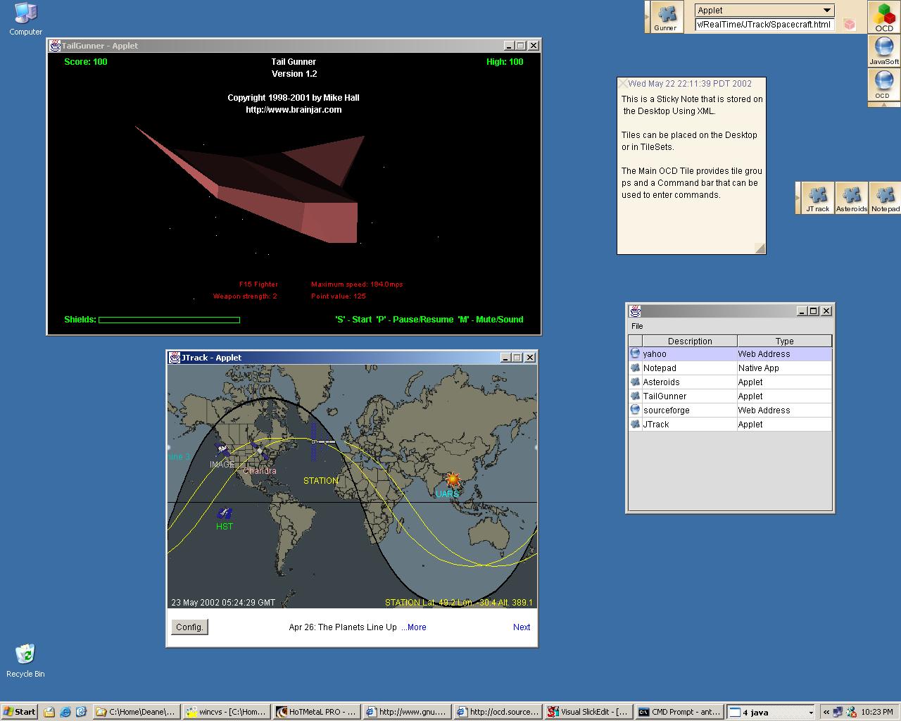The width and height of the screenshot is (901, 721).
Task: Open the JavaSoft globe tile
Action: click(x=883, y=51)
